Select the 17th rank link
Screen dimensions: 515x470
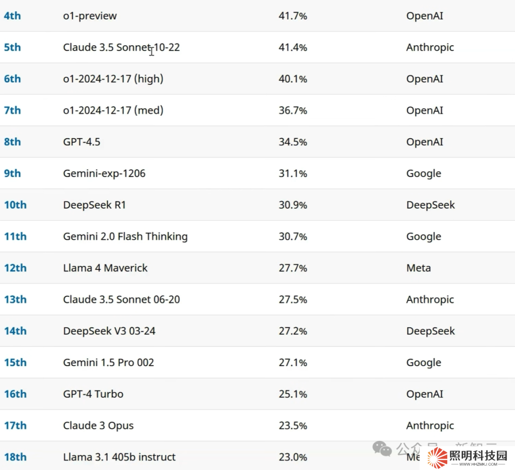click(15, 425)
